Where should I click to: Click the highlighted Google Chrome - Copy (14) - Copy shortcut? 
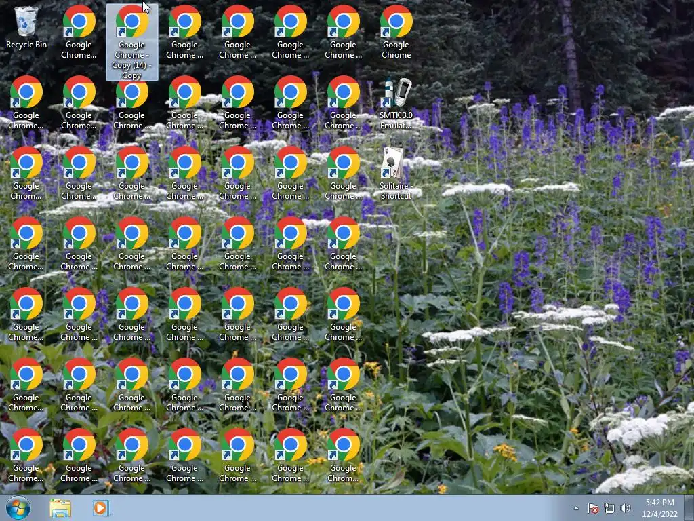point(132,43)
